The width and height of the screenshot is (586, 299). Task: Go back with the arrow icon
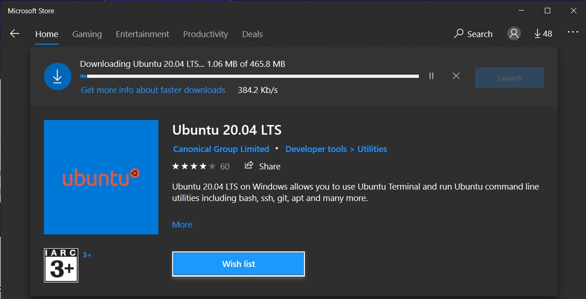(15, 34)
